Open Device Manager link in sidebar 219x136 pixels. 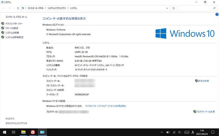pyautogui.click(x=14, y=24)
